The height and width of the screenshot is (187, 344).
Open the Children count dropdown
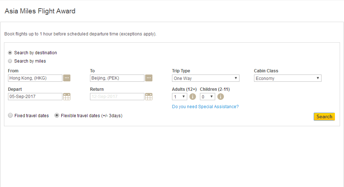(207, 97)
